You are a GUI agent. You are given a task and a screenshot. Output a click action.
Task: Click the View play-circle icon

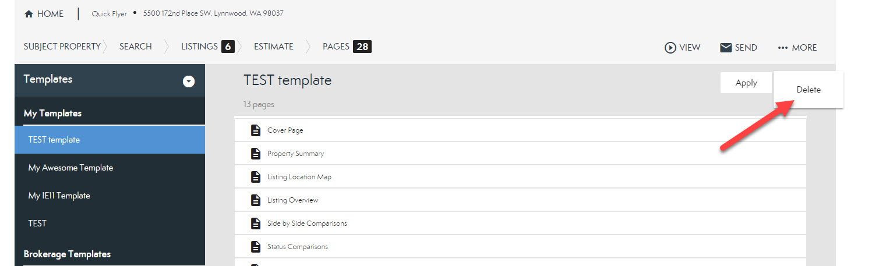coord(670,48)
